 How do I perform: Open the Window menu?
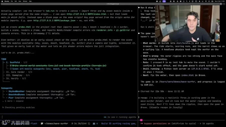coord(25,1)
